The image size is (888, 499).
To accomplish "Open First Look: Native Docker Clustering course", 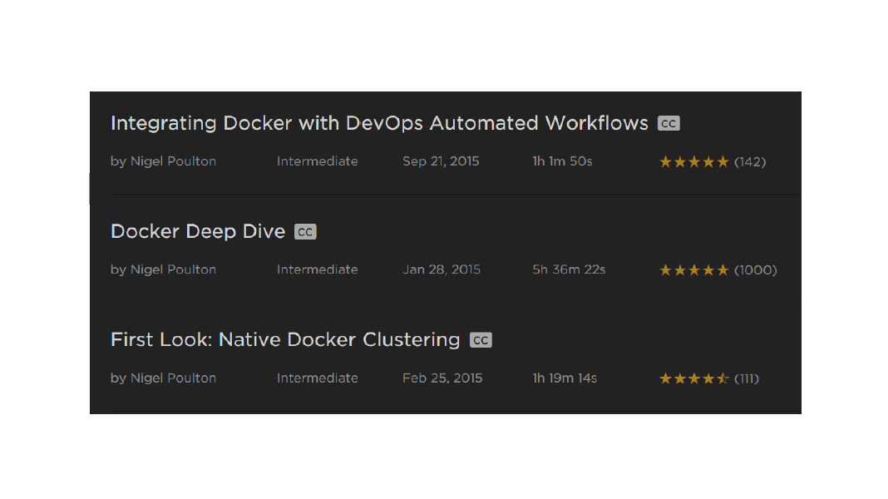I will click(285, 339).
